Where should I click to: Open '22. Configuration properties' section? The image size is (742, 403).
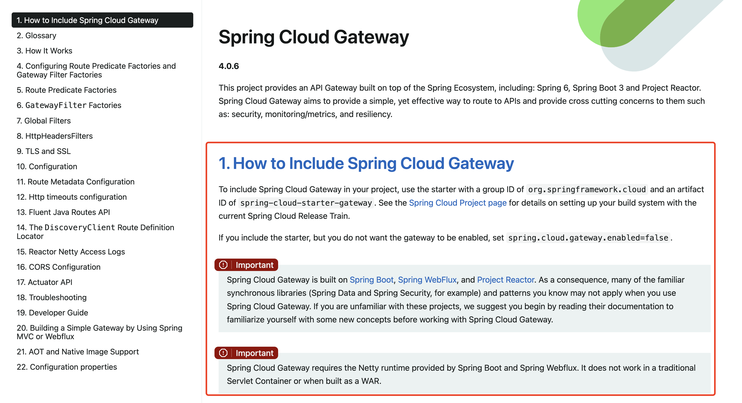point(67,367)
